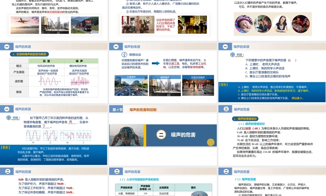Click the 概念 row label
The height and width of the screenshot is (196, 326).
(19, 66)
